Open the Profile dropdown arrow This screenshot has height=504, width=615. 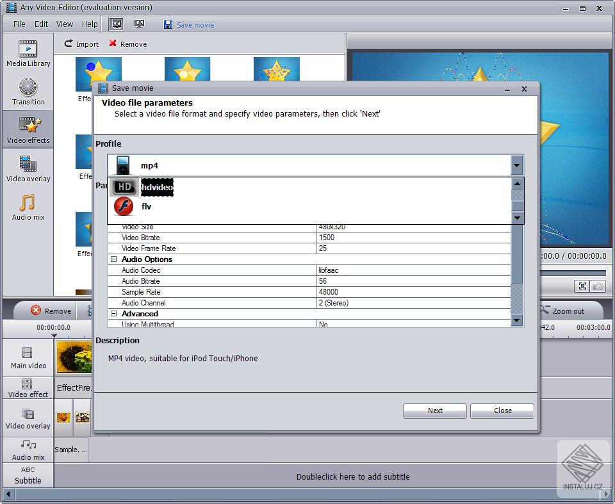point(517,165)
